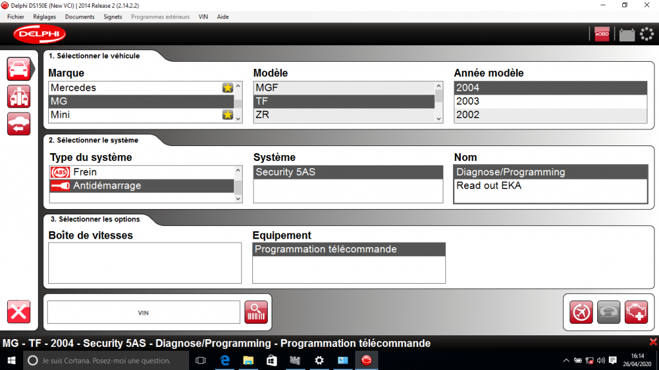Image resolution: width=659 pixels, height=370 pixels.
Task: Click scroll up arrow in Marque list
Action: tap(238, 86)
